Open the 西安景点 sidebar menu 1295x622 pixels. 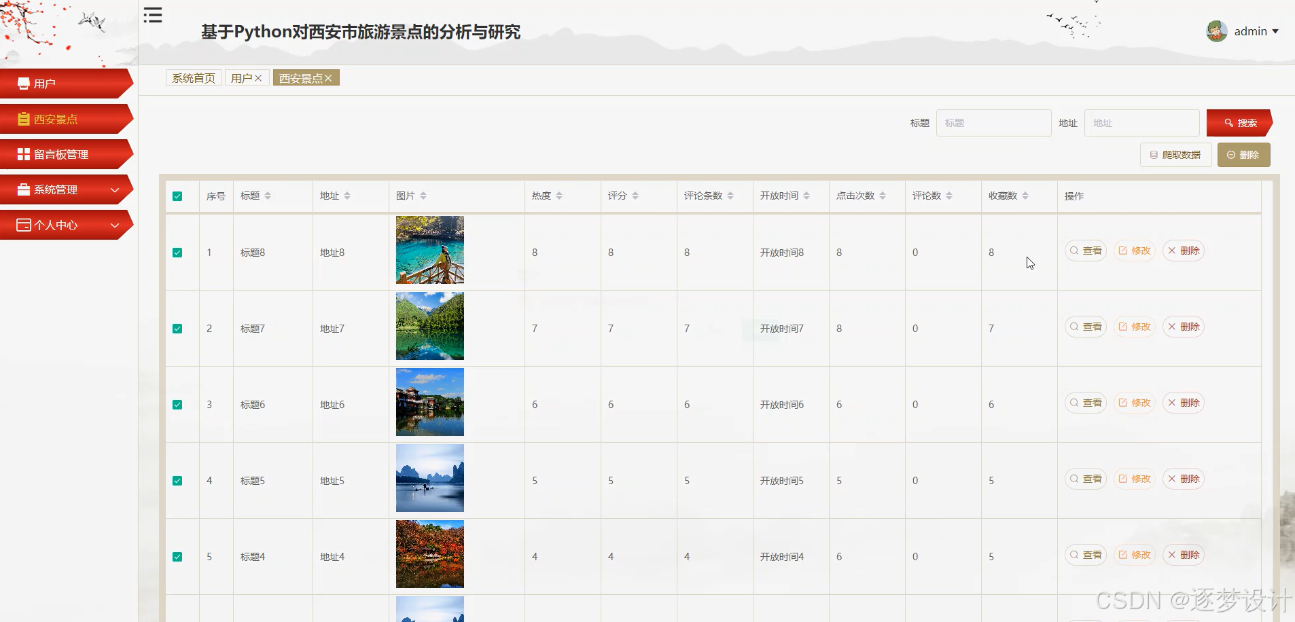[67, 119]
